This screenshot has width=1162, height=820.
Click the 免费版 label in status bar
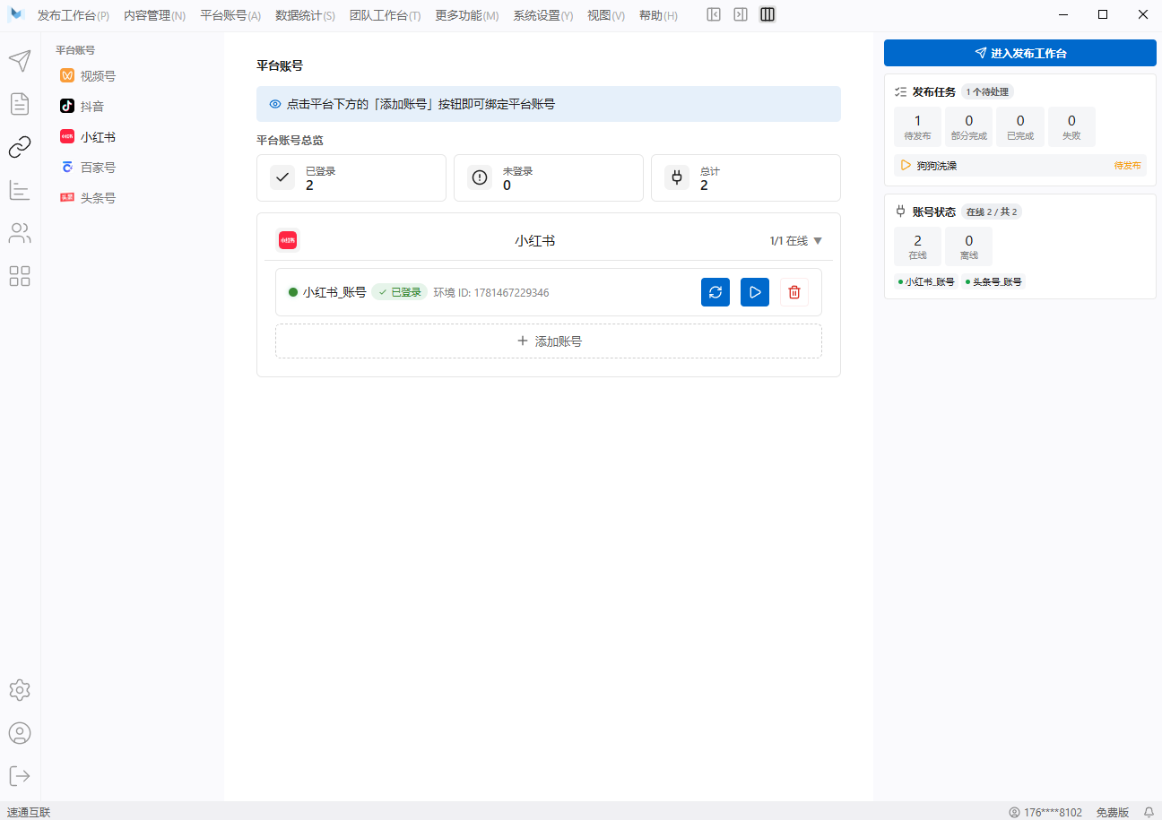(x=1112, y=812)
